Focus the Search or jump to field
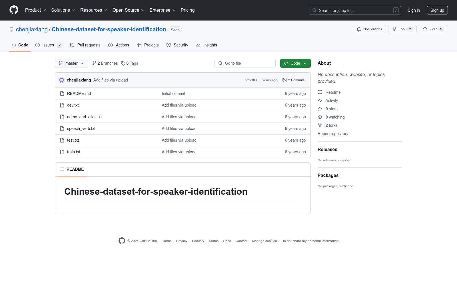This screenshot has height=285, width=457. (355, 10)
